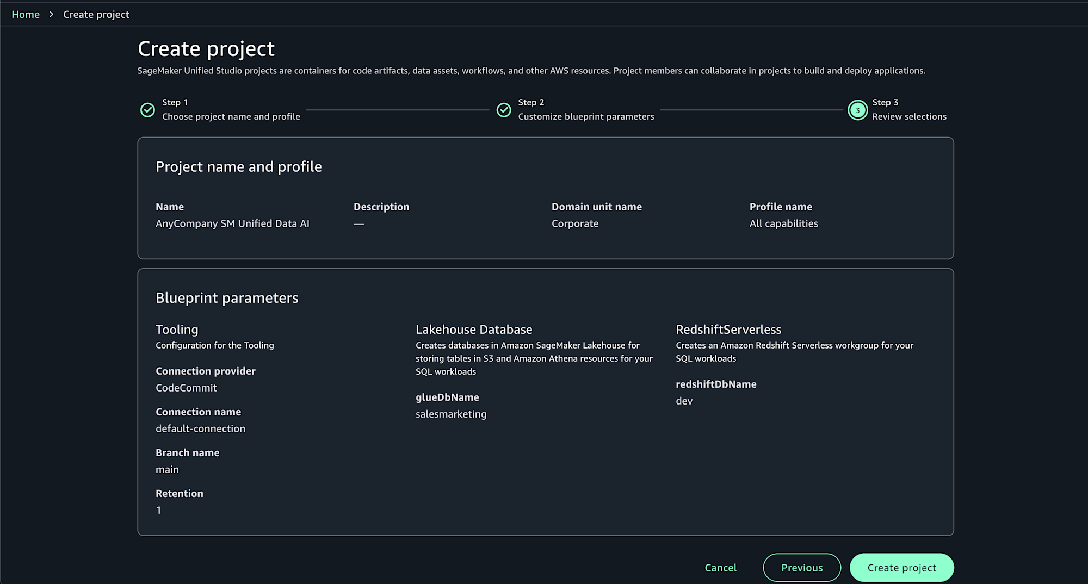Click the Home breadcrumb link

26,14
